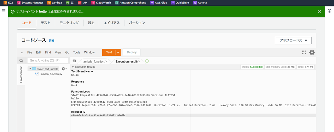Switch to the バージョン tab
This screenshot has width=334, height=132.
click(x=137, y=23)
